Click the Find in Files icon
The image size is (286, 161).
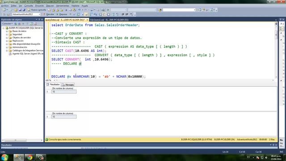tap(160, 10)
